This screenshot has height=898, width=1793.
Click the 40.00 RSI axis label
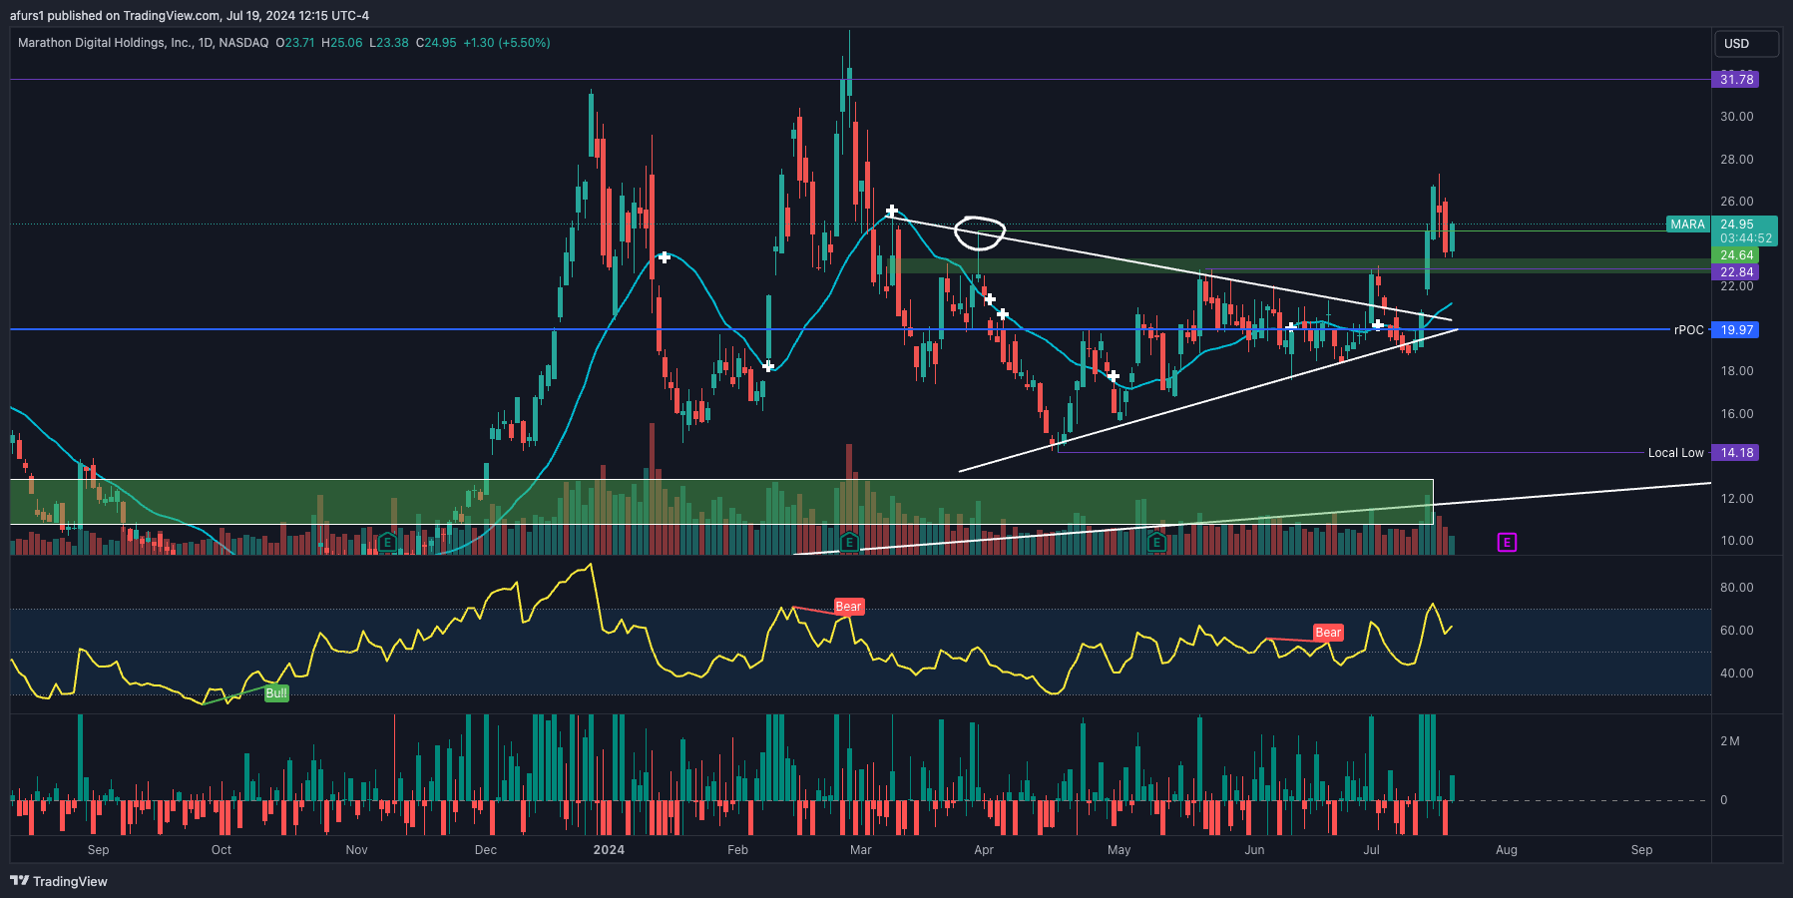coord(1736,673)
